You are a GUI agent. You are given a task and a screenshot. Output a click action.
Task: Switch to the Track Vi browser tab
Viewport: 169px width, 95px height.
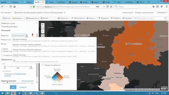[x=118, y=2]
